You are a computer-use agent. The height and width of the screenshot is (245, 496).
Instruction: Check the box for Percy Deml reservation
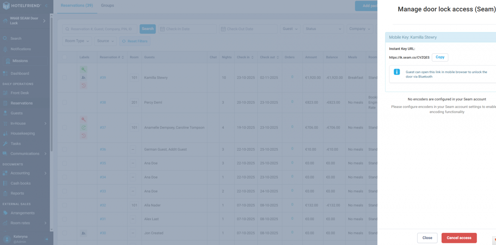(65, 102)
